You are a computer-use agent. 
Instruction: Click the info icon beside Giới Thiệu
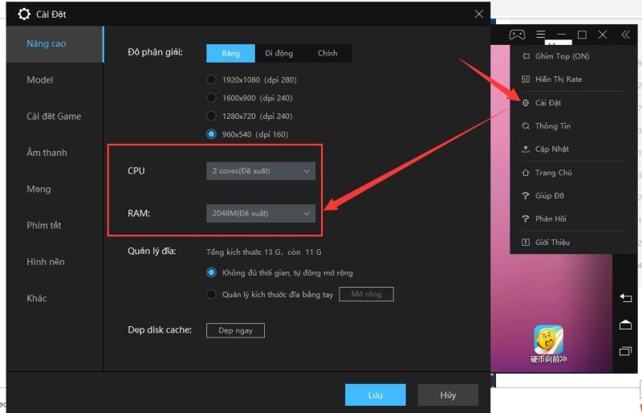526,242
